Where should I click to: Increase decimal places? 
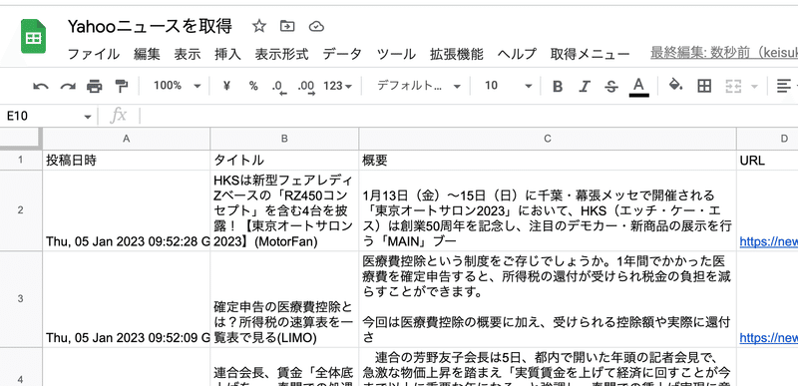[x=306, y=87]
